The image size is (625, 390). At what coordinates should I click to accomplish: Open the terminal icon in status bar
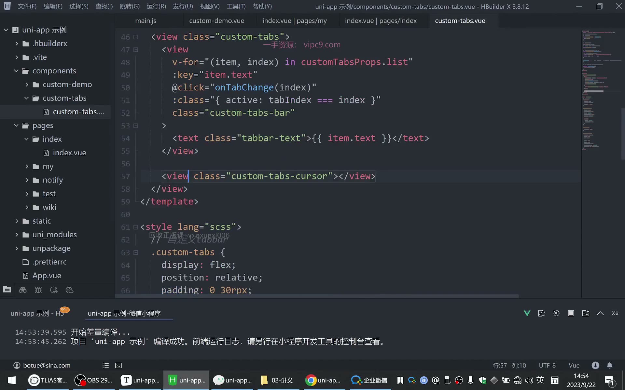point(118,365)
